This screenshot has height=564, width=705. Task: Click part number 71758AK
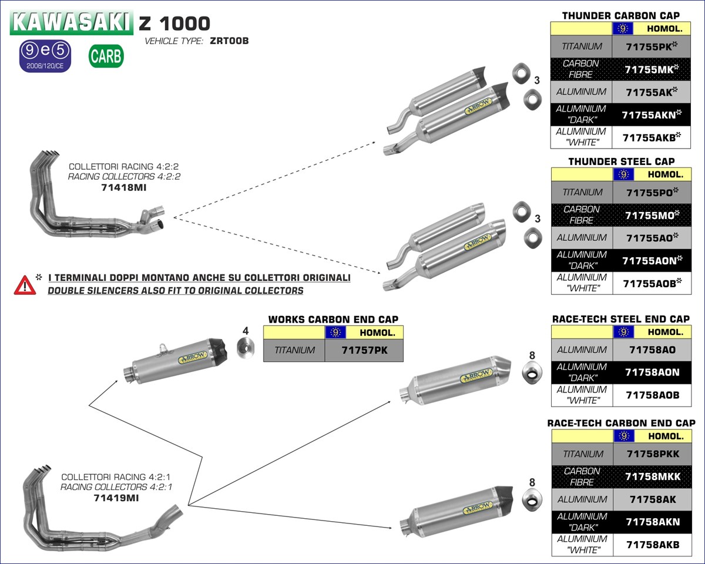[653, 499]
